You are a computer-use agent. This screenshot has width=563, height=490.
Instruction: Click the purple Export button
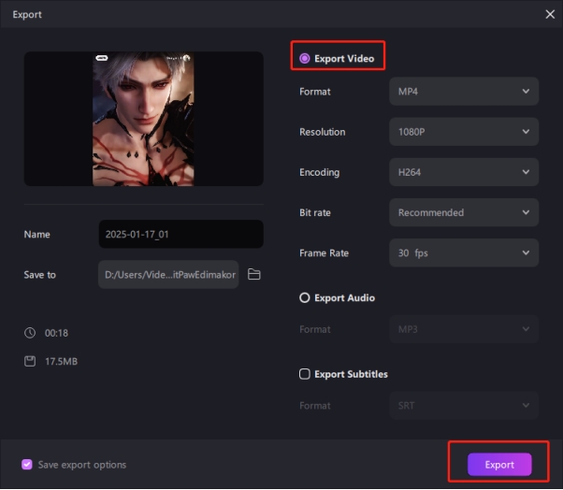point(499,465)
